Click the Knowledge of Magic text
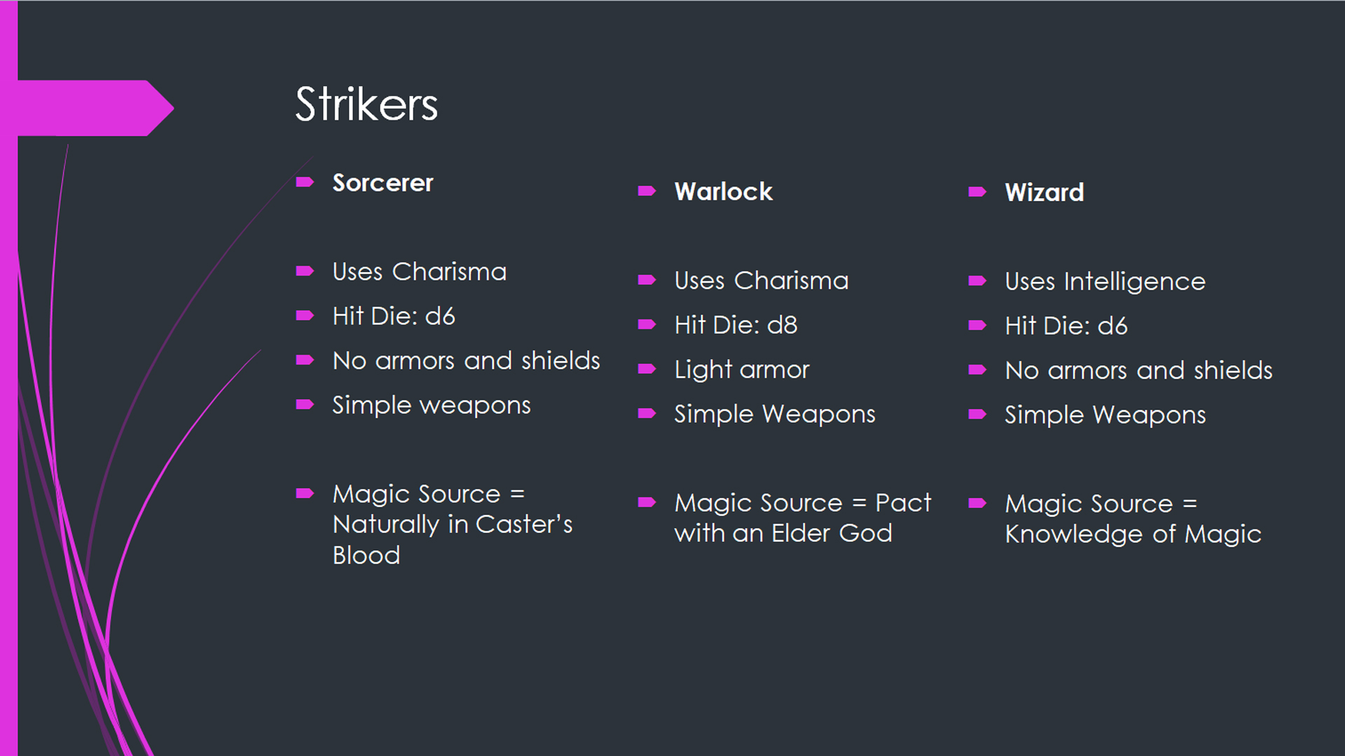The image size is (1345, 756). pyautogui.click(x=1132, y=534)
